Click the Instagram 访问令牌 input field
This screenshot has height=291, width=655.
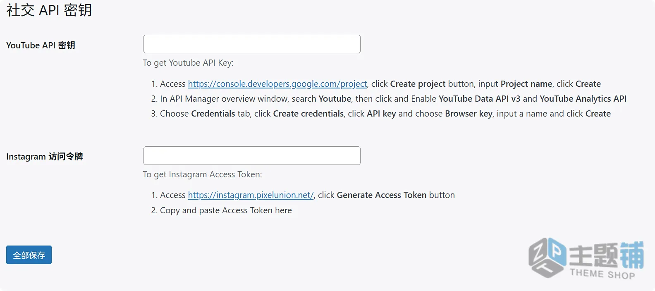tap(252, 155)
